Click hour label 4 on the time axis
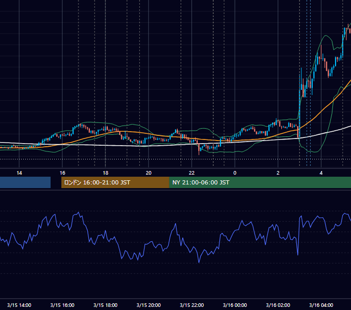351x310 pixels. coord(321,173)
